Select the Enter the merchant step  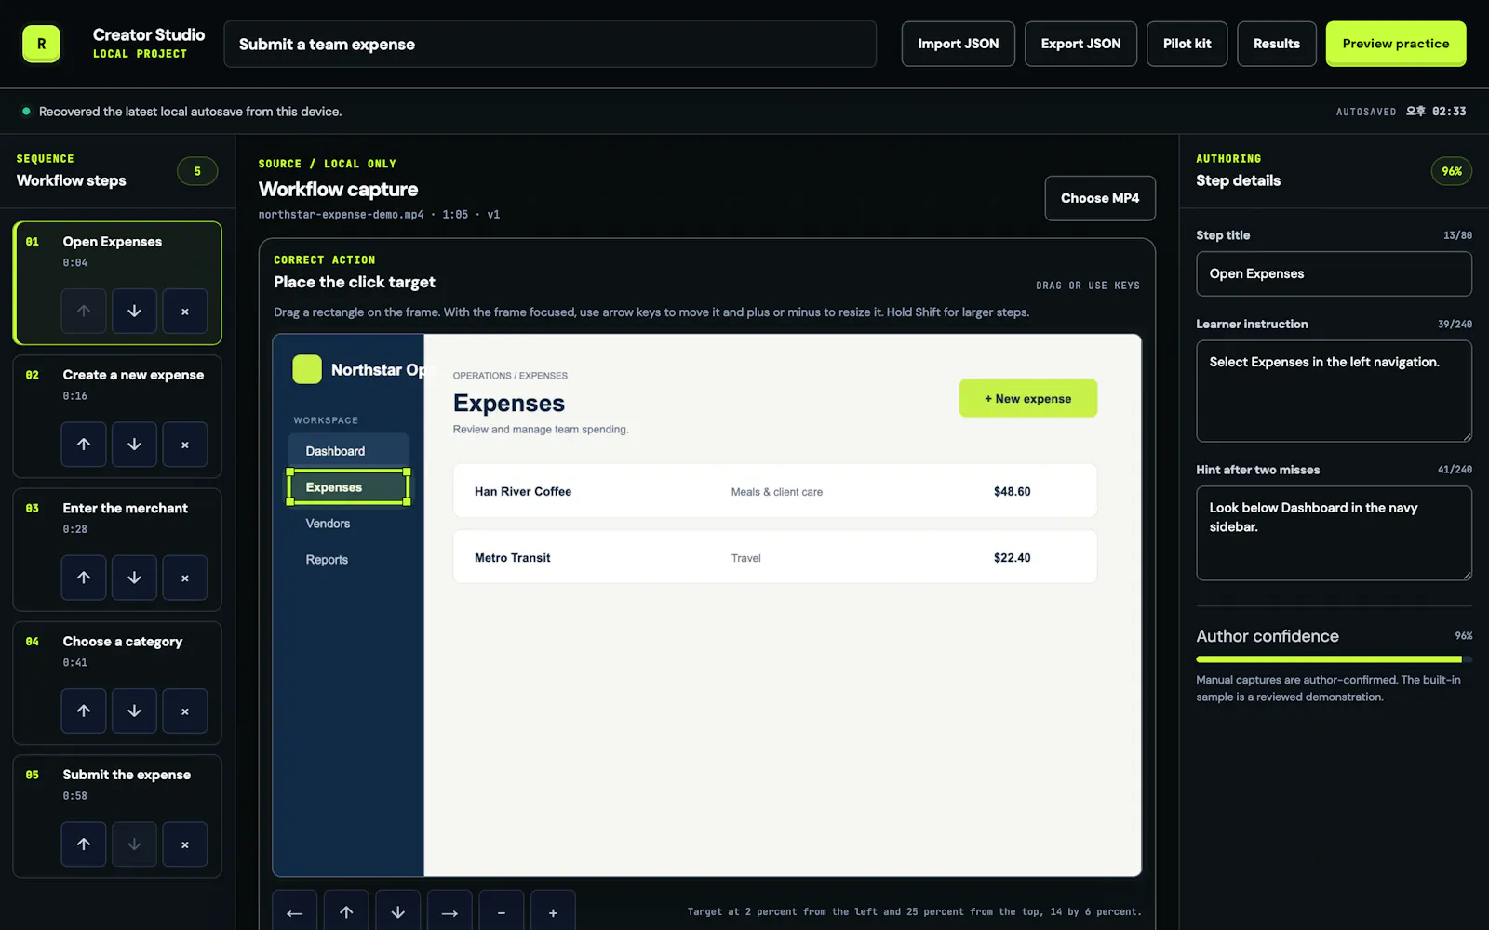(x=117, y=549)
